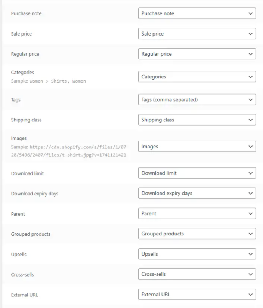Image resolution: width=263 pixels, height=308 pixels.
Task: Open the Tags (comma separated) dropdown
Action: click(197, 100)
